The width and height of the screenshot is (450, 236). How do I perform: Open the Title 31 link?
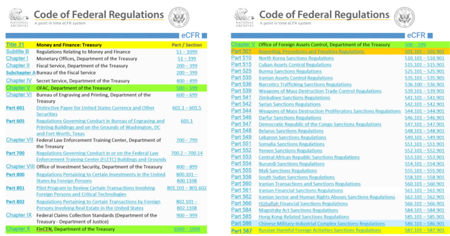pos(15,44)
